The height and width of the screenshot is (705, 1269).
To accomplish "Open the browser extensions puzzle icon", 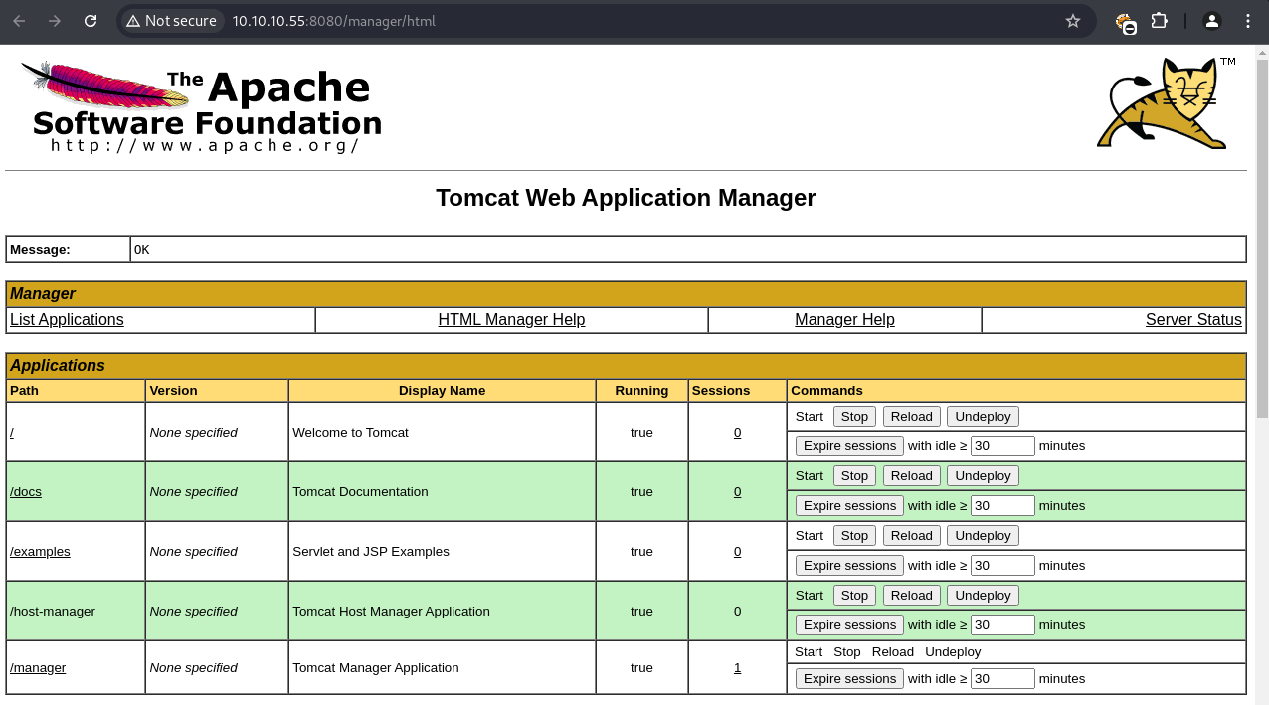I will click(x=1159, y=21).
